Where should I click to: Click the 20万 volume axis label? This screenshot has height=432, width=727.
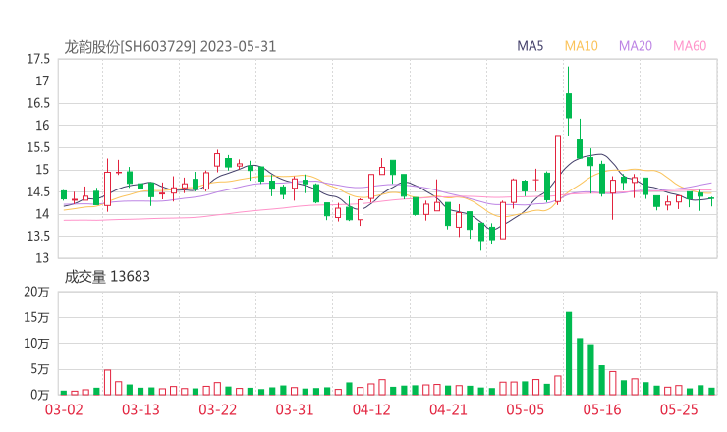pos(36,292)
